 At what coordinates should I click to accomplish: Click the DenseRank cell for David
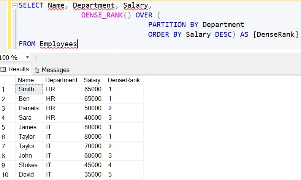pos(124,174)
